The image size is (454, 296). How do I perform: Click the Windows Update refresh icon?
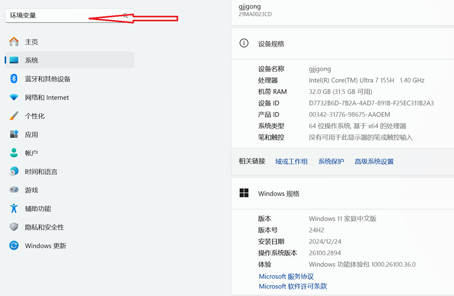tap(14, 245)
